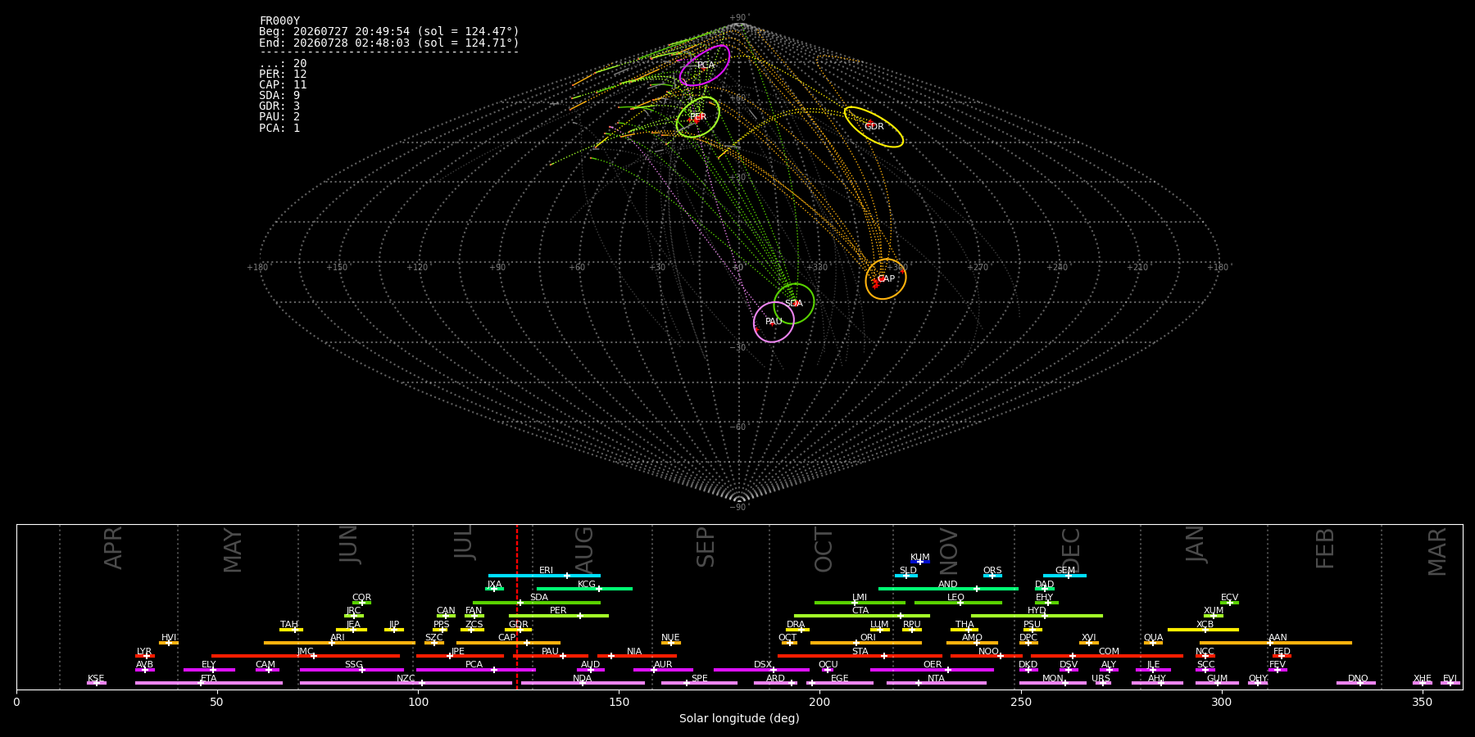Click the FR000Y station title text
The width and height of the screenshot is (1475, 737).
pos(279,21)
